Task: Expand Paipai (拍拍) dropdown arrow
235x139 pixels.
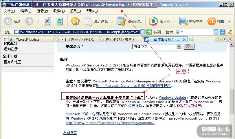Action: [x=229, y=21]
